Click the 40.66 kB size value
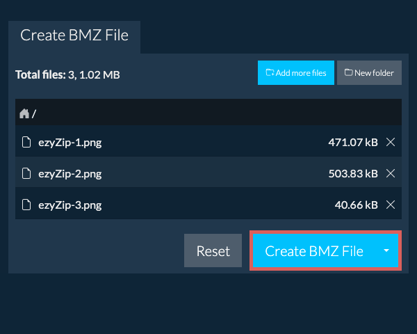The height and width of the screenshot is (334, 417). point(356,205)
